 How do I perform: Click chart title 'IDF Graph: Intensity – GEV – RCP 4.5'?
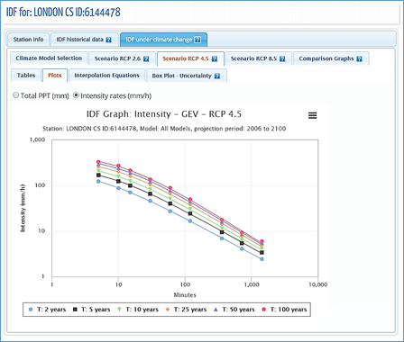click(164, 114)
